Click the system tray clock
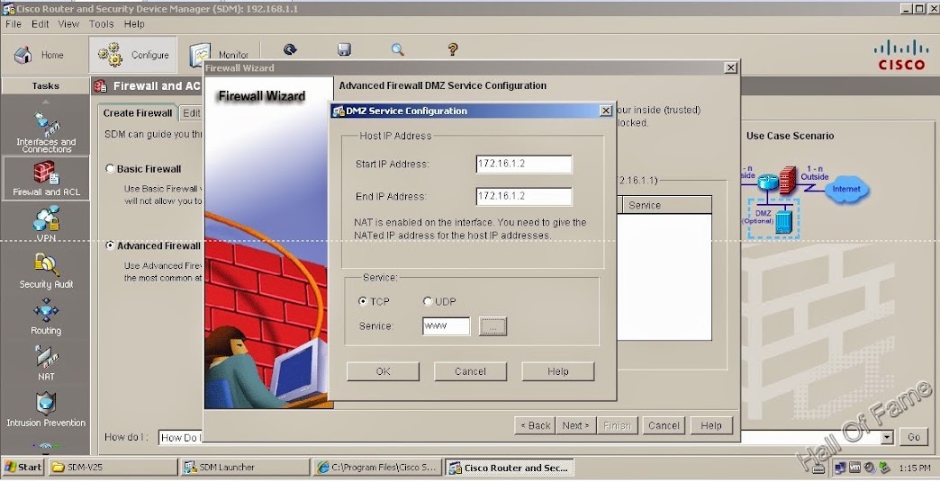The image size is (940, 481). (x=915, y=468)
